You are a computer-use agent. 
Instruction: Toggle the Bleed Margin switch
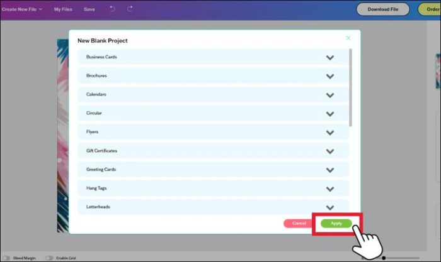click(x=6, y=258)
